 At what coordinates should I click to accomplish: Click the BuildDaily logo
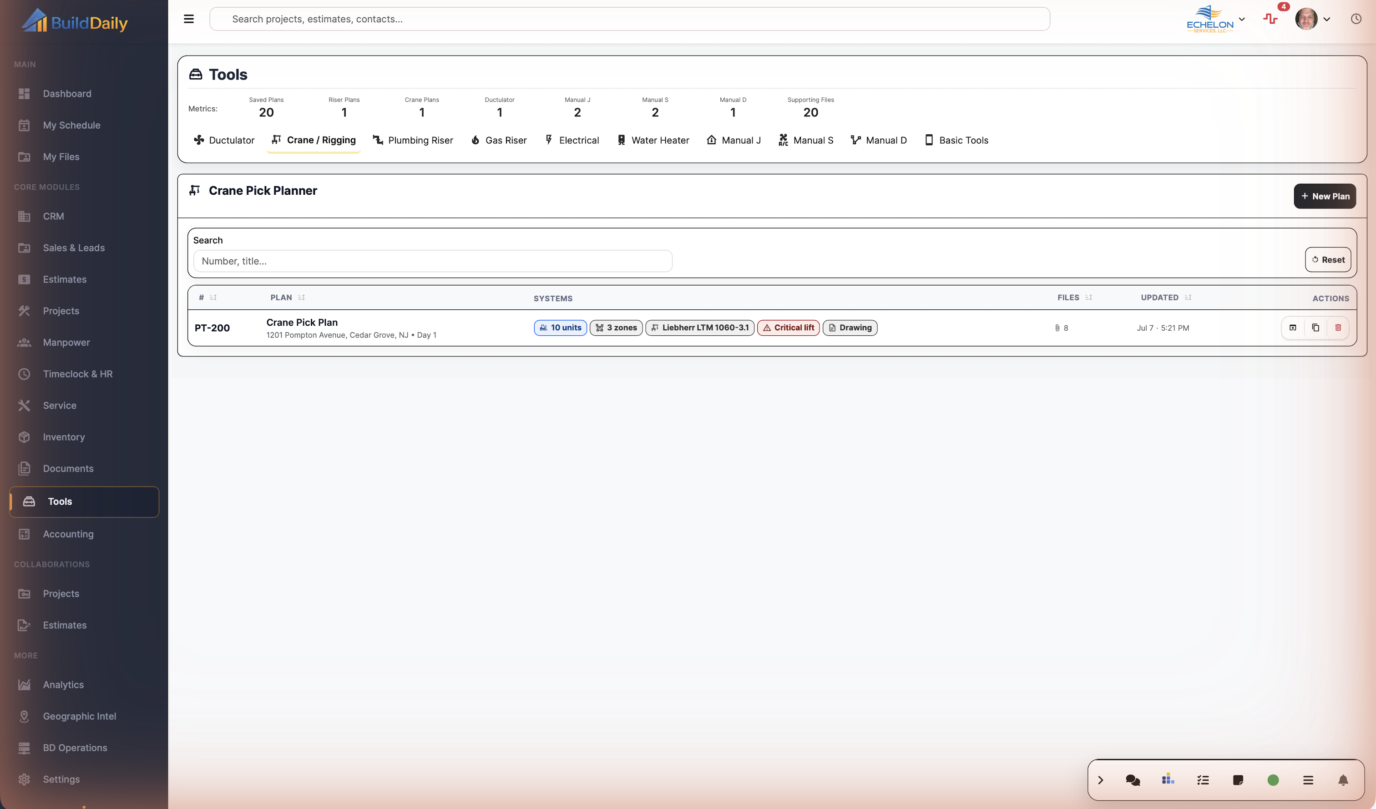74,21
